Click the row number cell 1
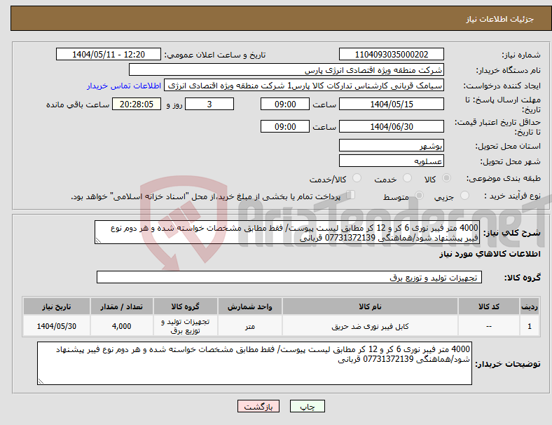 tap(529, 326)
